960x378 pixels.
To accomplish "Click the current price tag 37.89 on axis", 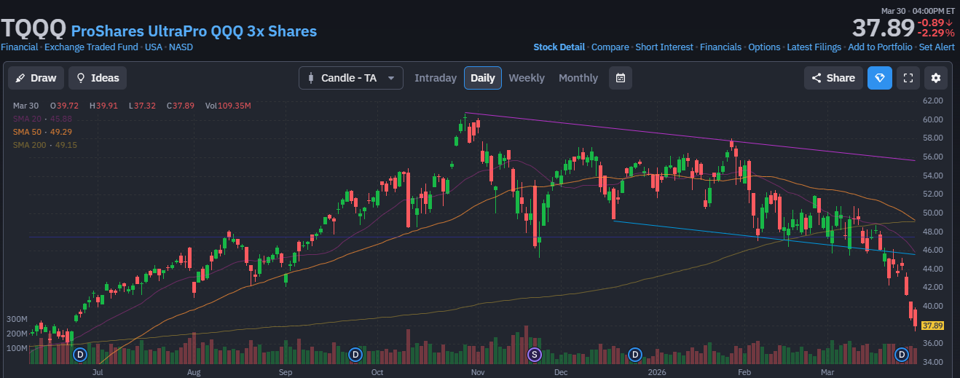I will (933, 326).
